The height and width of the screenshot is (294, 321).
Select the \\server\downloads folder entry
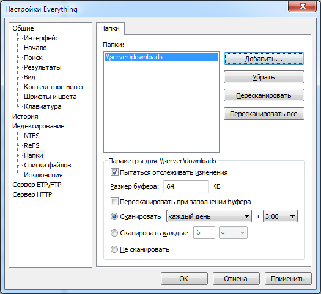click(x=161, y=57)
